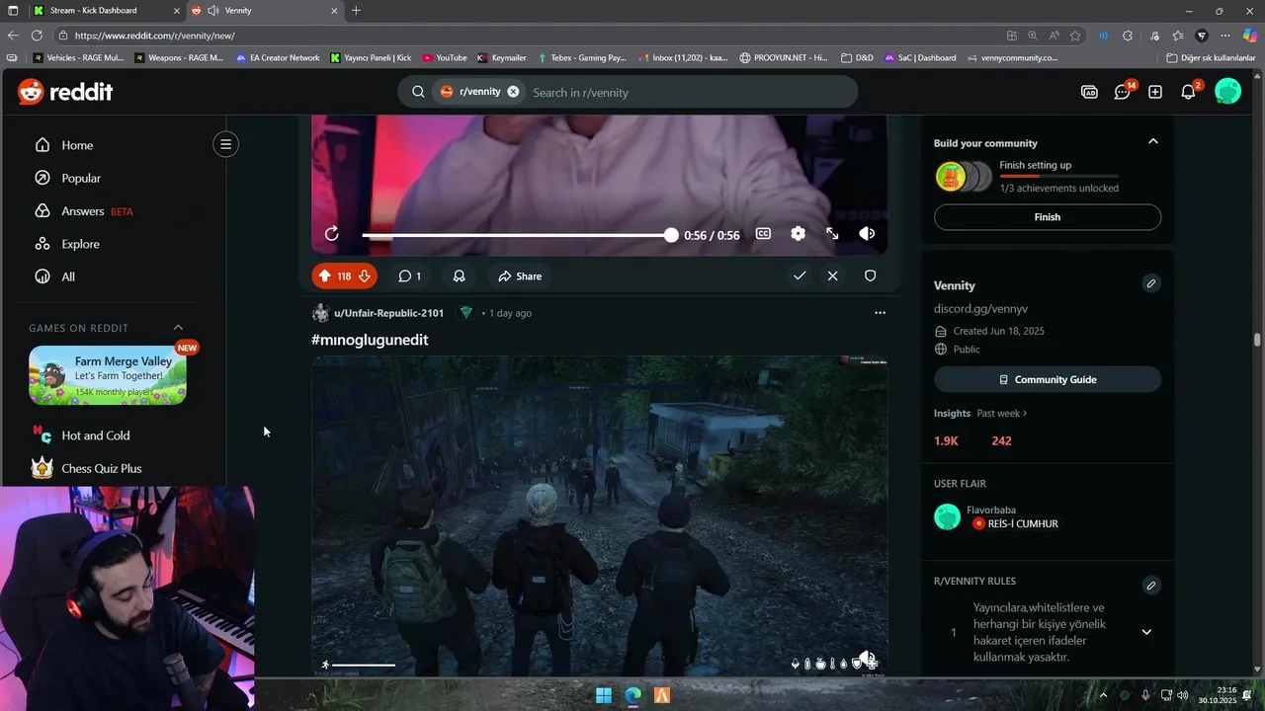Screen dimensions: 1265x711
Task: Open the Farm Merge Valley game card
Action: click(x=108, y=375)
